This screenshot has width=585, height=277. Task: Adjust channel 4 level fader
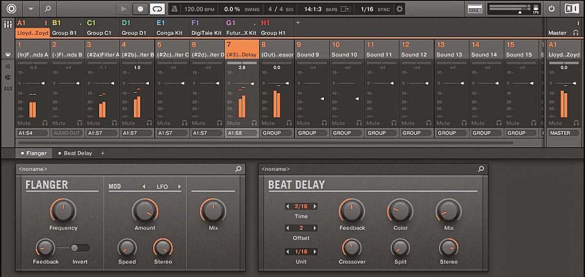(x=147, y=83)
